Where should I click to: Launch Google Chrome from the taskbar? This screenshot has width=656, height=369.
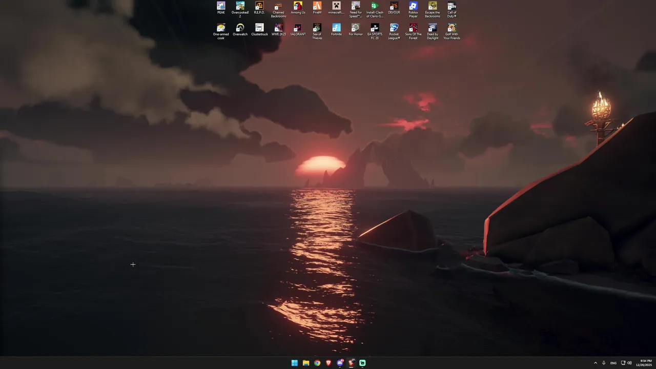point(317,363)
